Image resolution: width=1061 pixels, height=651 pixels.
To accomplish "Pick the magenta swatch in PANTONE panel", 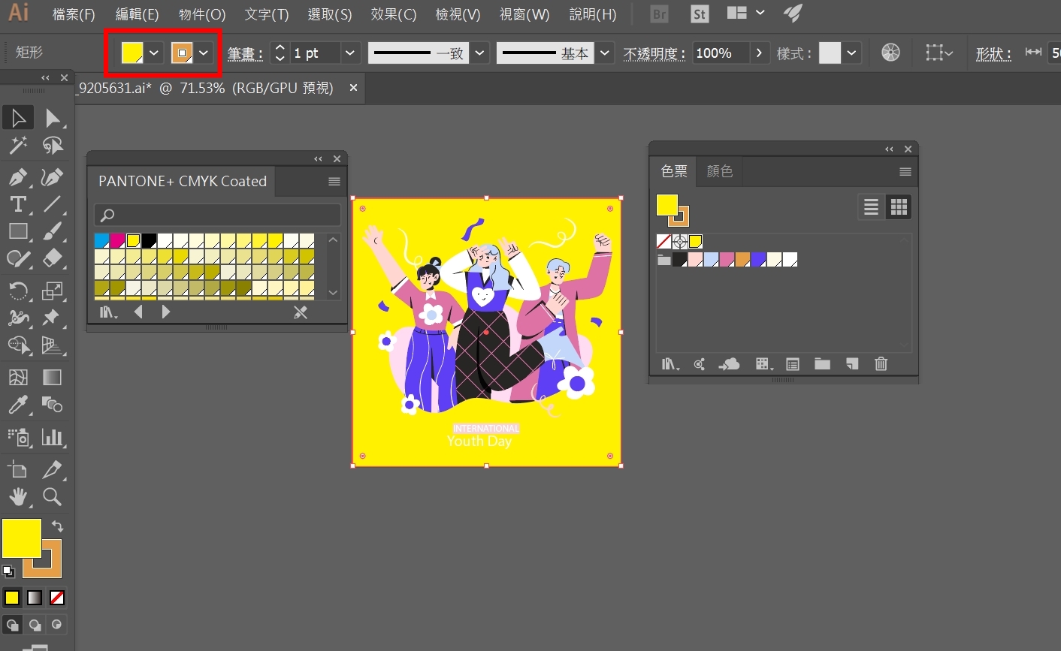I will click(x=117, y=241).
